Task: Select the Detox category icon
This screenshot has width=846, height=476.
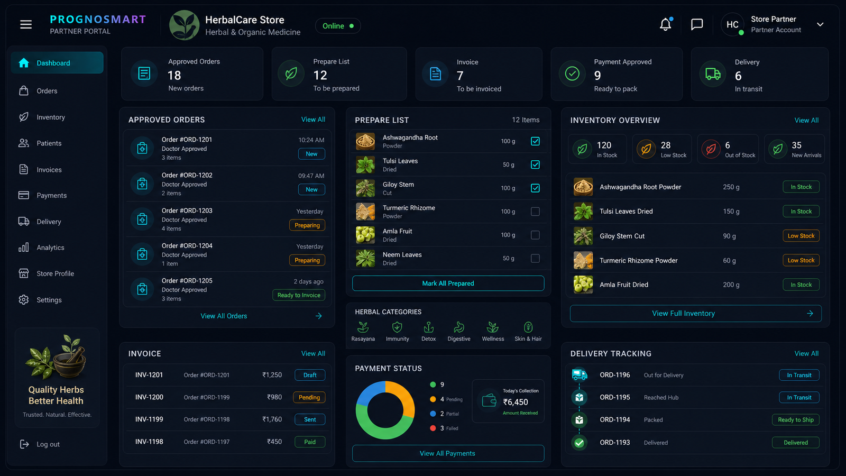Action: [428, 327]
